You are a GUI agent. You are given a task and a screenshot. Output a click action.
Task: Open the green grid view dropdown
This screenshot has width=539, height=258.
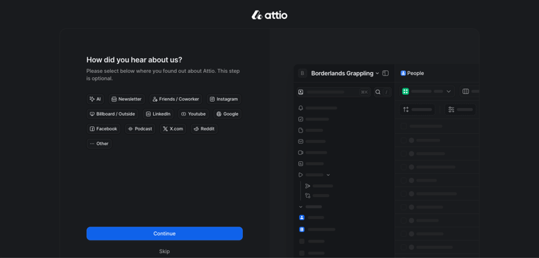pos(427,91)
